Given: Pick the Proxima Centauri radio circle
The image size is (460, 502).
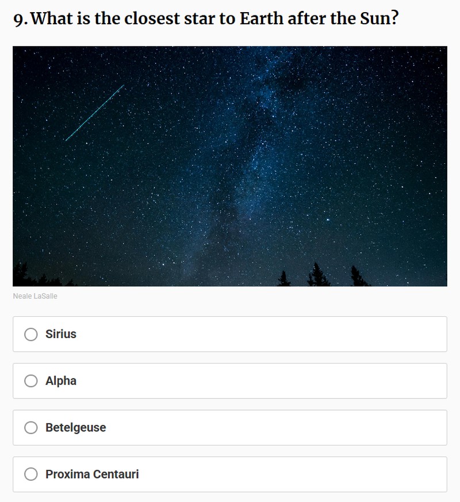Looking at the screenshot, I should (x=31, y=474).
